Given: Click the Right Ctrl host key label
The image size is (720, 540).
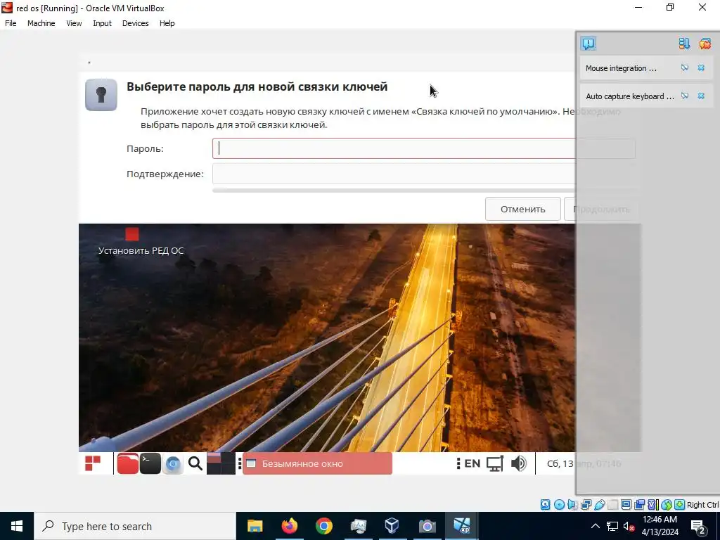Looking at the screenshot, I should tap(703, 505).
